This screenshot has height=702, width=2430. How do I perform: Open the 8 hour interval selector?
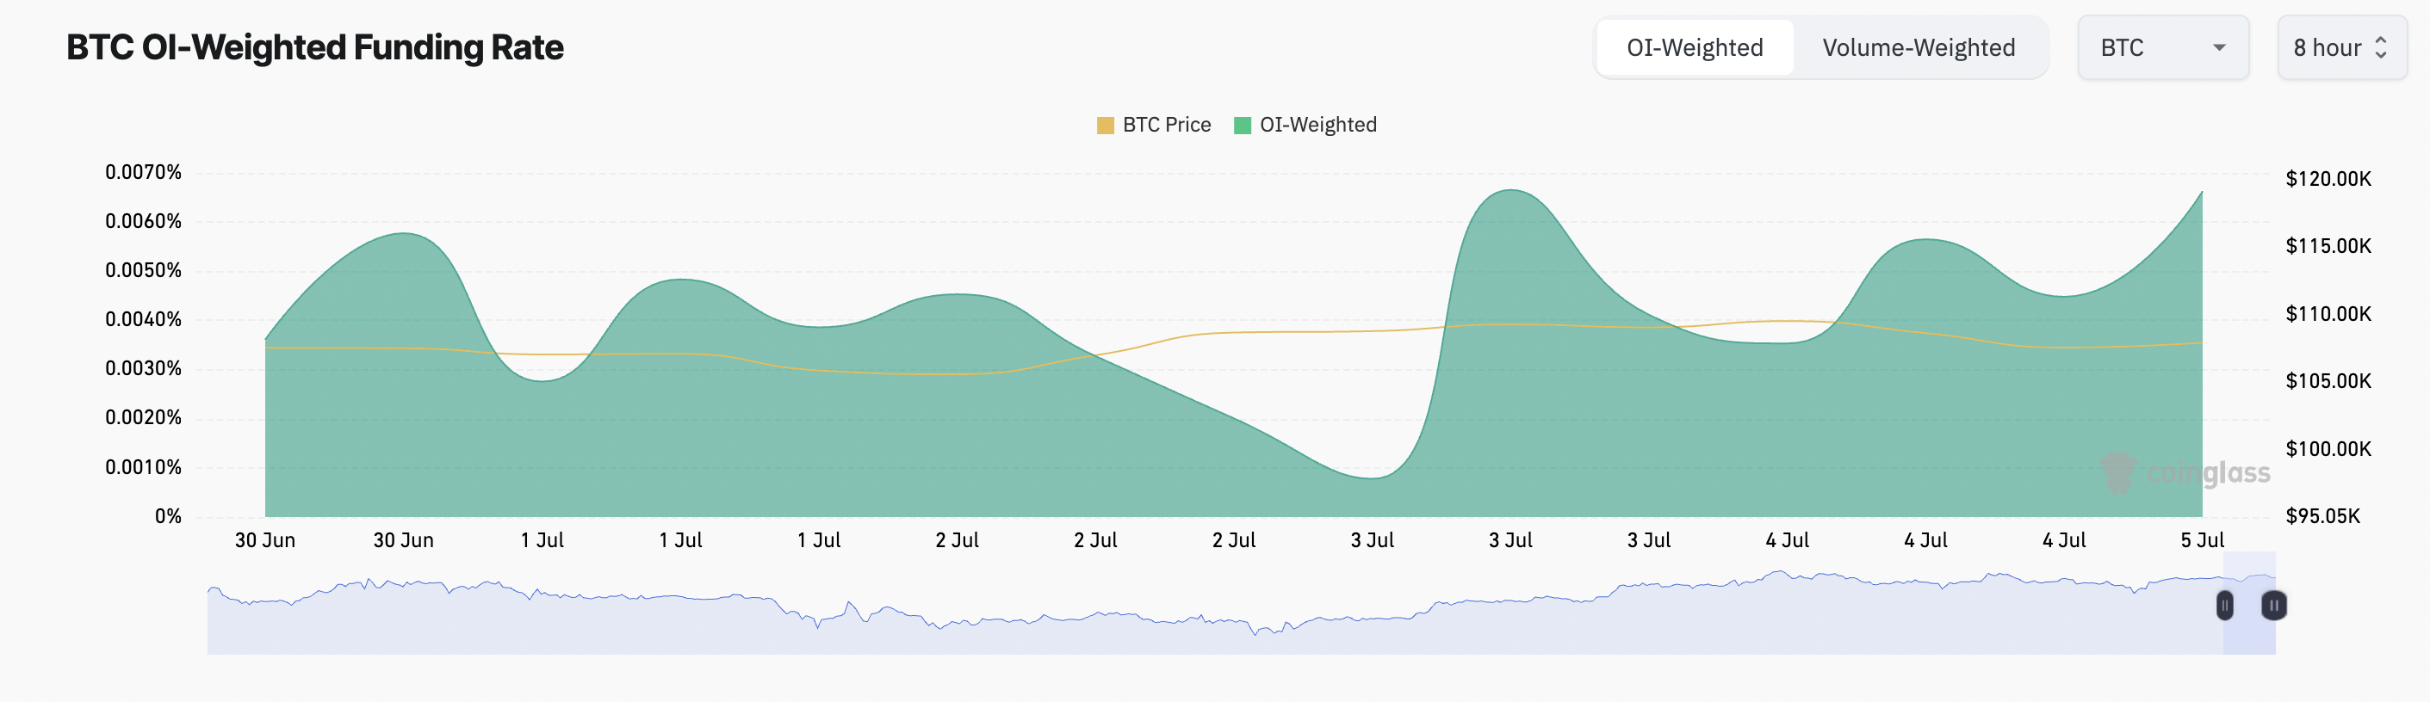(x=2340, y=48)
